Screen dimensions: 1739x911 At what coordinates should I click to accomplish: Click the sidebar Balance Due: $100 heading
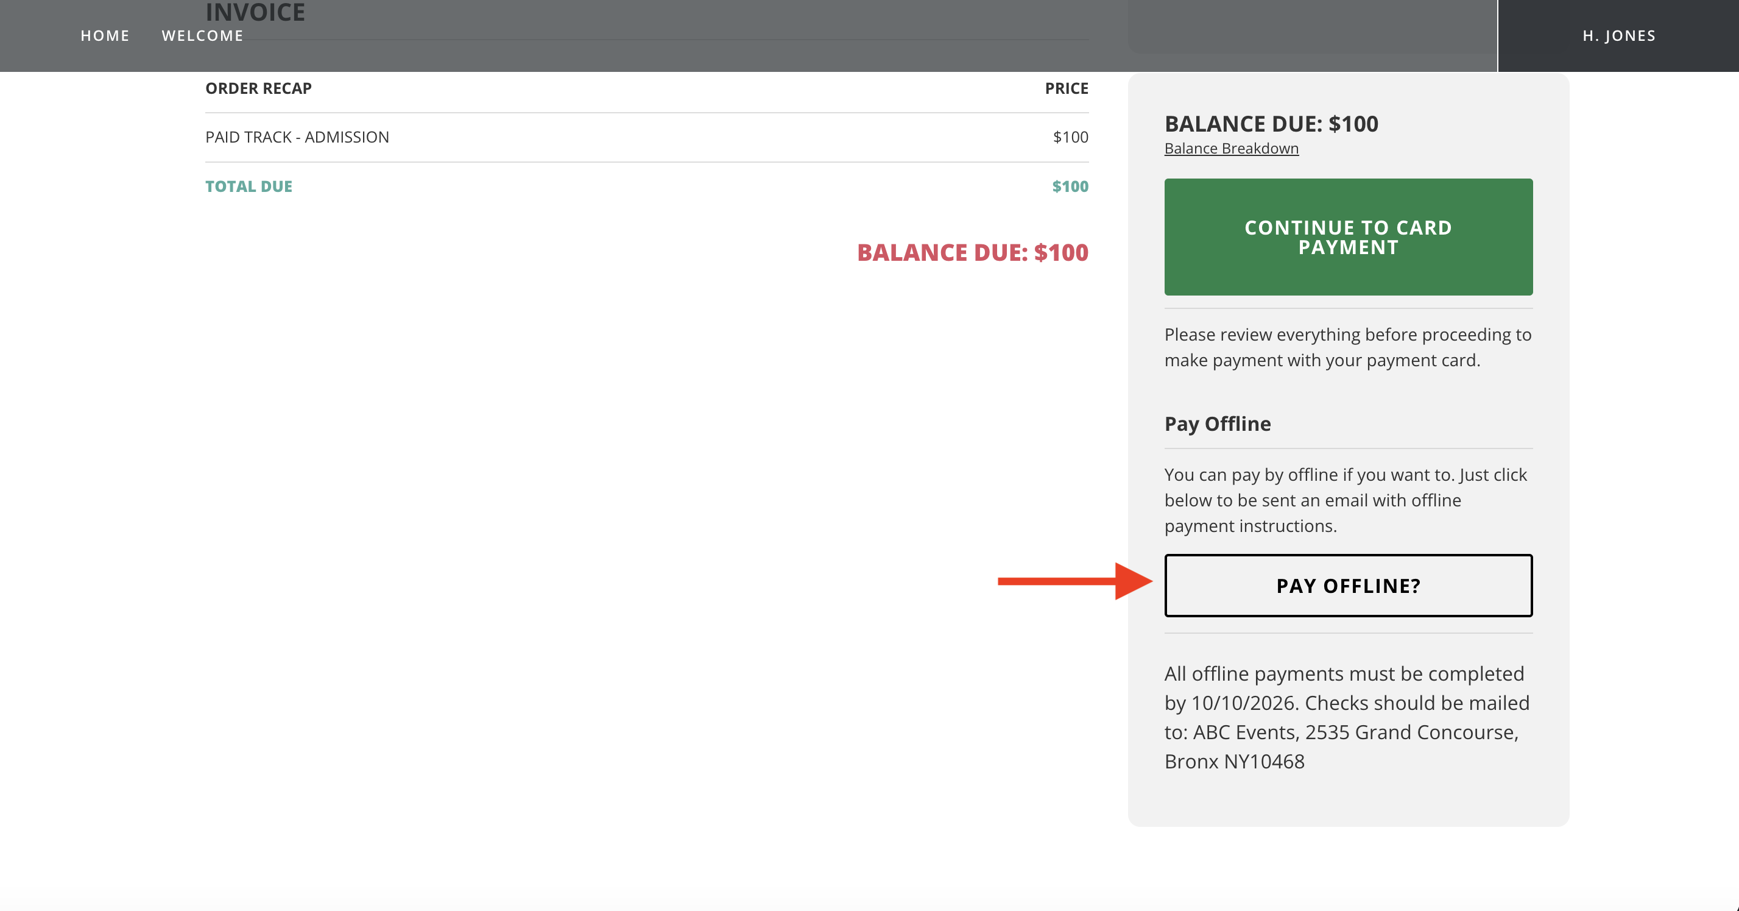pos(1271,124)
